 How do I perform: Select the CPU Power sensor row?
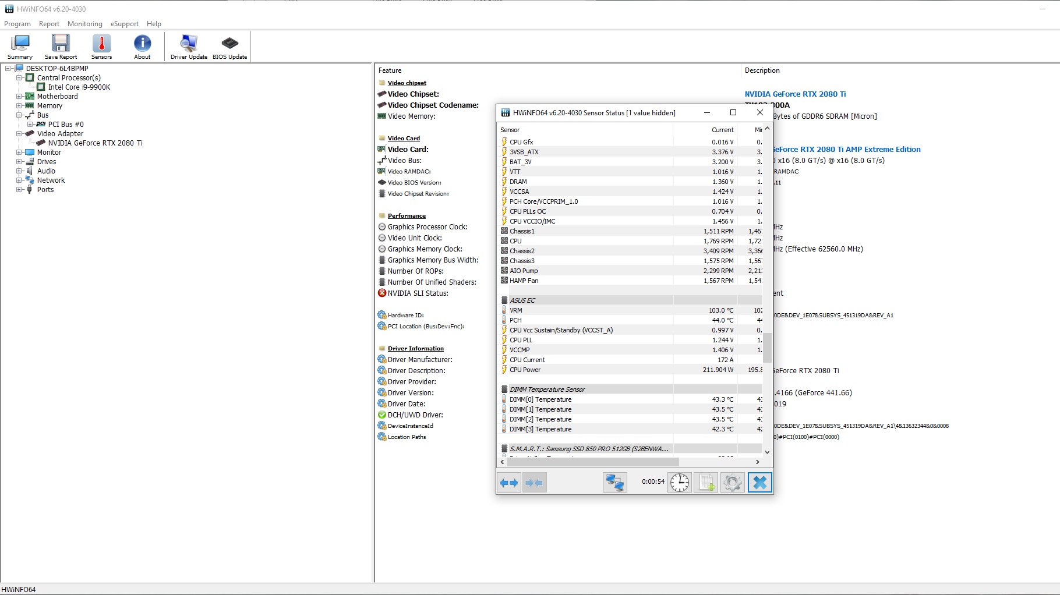(x=630, y=370)
